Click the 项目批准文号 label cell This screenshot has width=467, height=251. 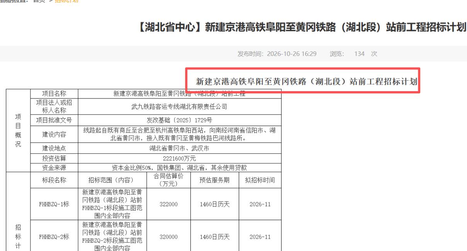tap(54, 120)
